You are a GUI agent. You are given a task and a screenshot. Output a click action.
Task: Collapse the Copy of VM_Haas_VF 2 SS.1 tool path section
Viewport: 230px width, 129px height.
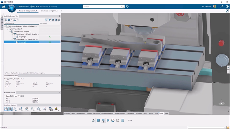pos(5,79)
